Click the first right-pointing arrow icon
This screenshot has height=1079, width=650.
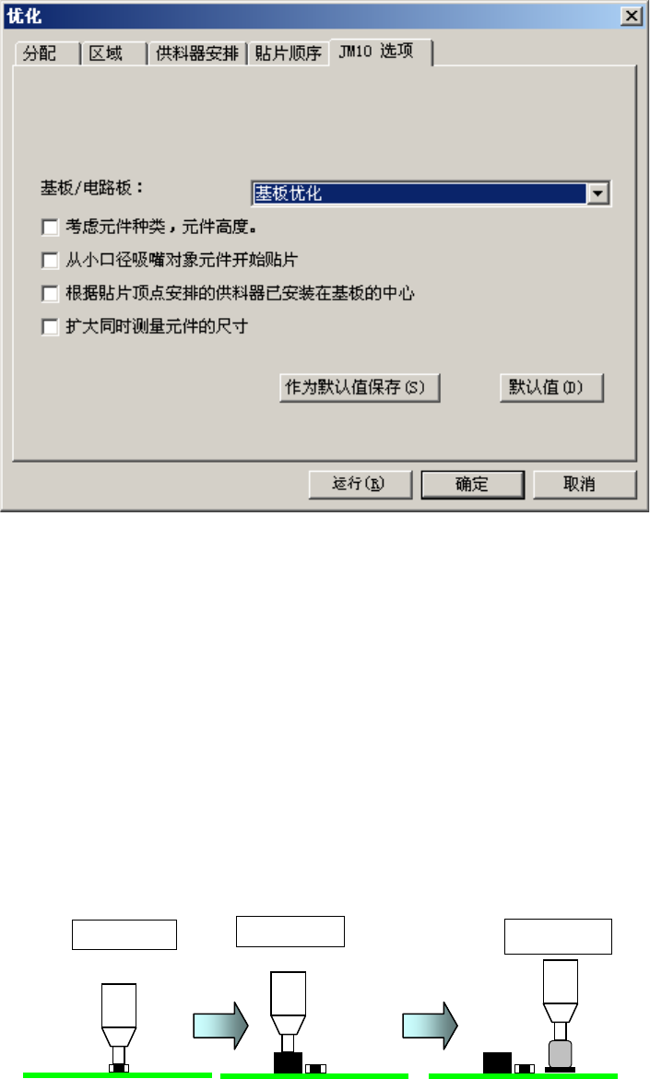220,1026
